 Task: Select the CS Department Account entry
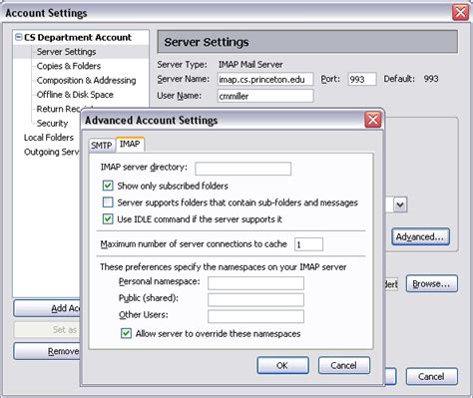pos(78,37)
